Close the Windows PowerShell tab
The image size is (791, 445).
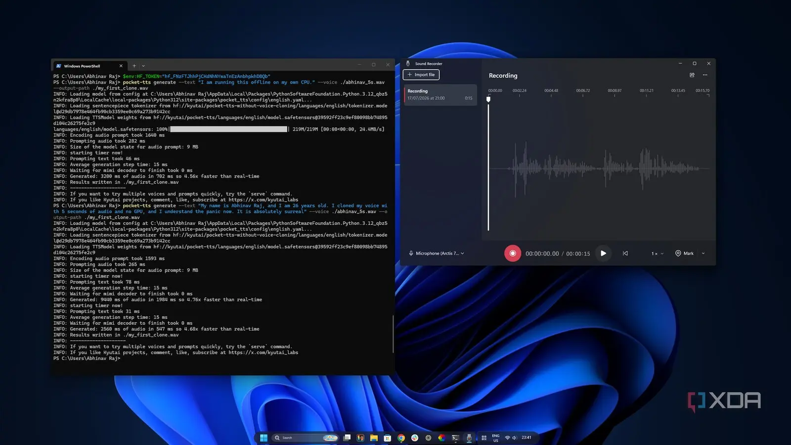tap(121, 66)
